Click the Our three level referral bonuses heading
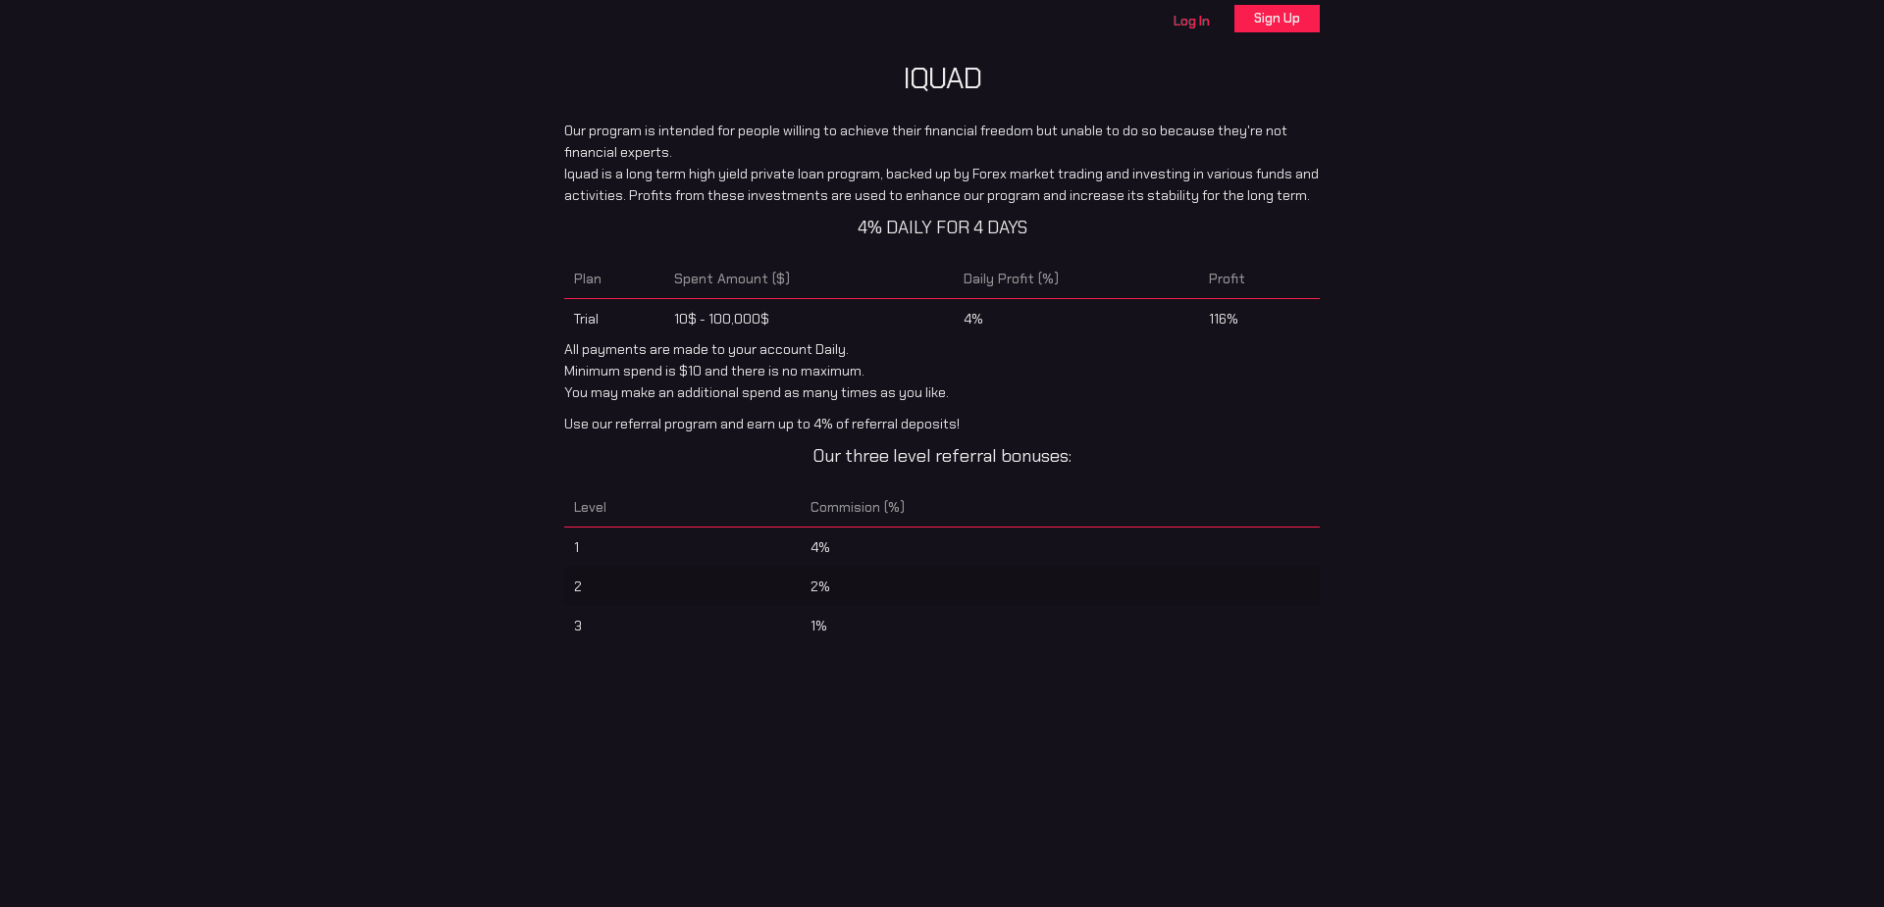Image resolution: width=1884 pixels, height=907 pixels. 941,456
